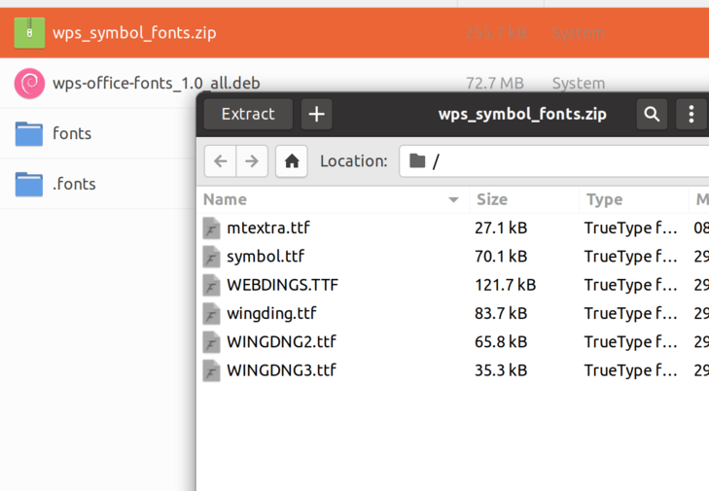Select the wingding.ttf file
The image size is (709, 491).
271,313
